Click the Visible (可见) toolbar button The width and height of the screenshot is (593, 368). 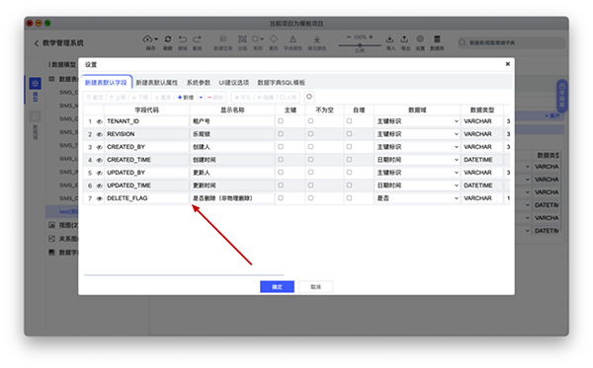(x=242, y=98)
